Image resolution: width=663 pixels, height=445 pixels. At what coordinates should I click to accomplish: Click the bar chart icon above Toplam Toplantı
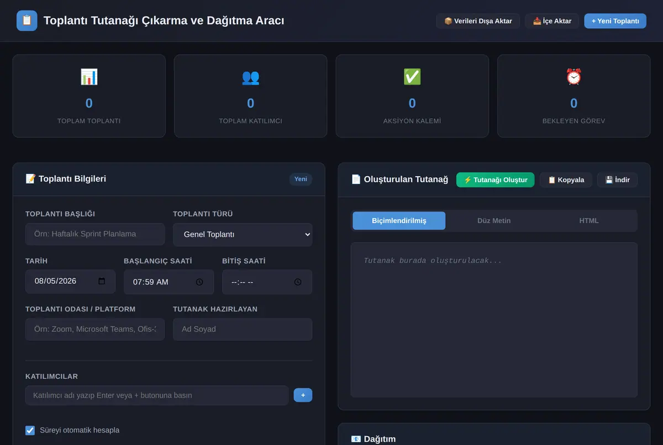click(89, 77)
